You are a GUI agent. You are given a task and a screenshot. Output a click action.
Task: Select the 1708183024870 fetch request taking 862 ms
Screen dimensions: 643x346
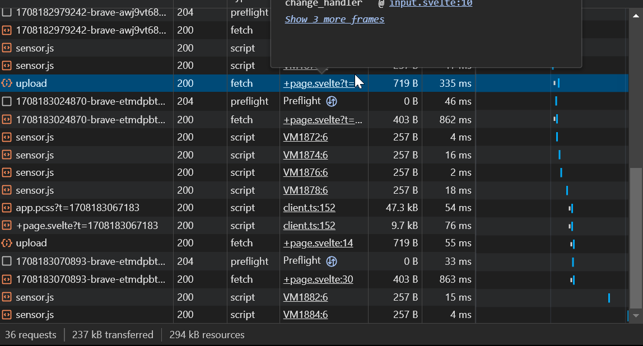[91, 119]
